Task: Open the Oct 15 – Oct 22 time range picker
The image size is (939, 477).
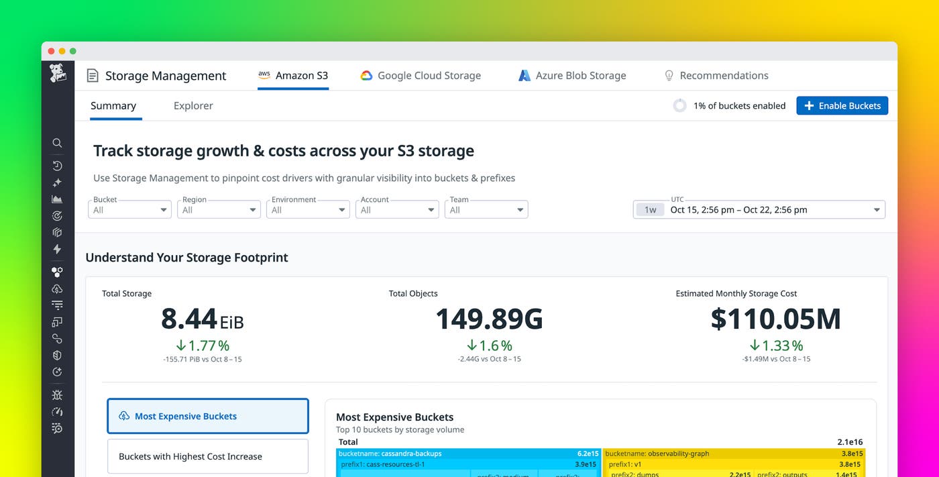Action: coord(758,209)
